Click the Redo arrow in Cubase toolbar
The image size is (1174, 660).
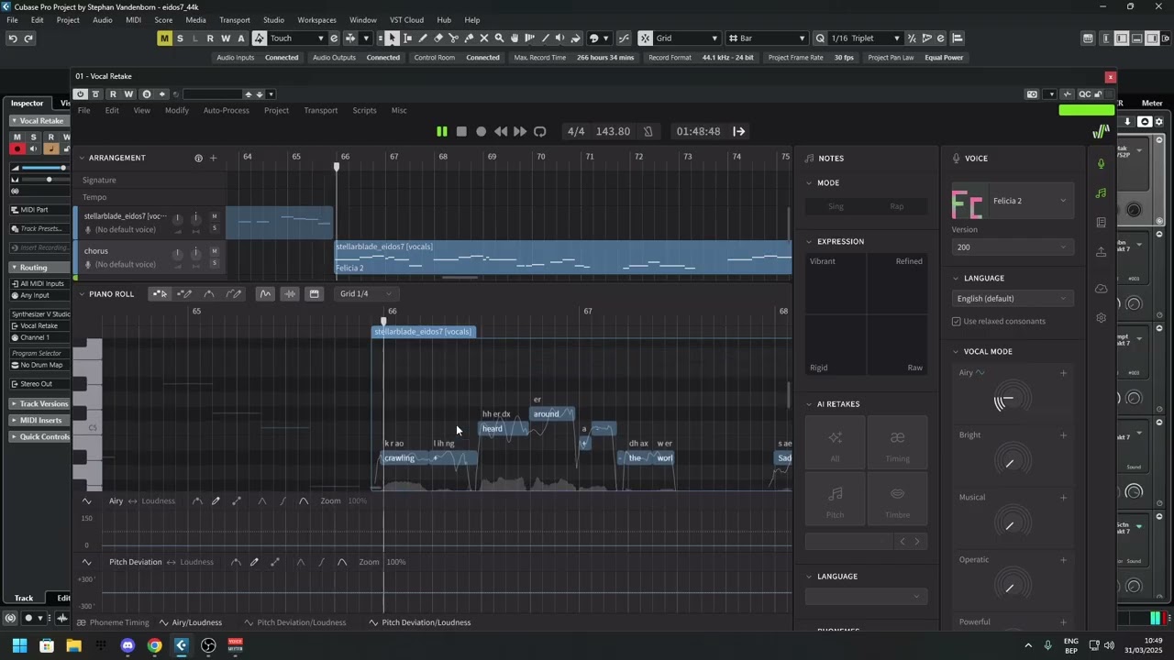coord(28,38)
